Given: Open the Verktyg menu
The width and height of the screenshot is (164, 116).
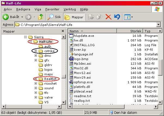Looking at the screenshot, I should click(x=70, y=9).
